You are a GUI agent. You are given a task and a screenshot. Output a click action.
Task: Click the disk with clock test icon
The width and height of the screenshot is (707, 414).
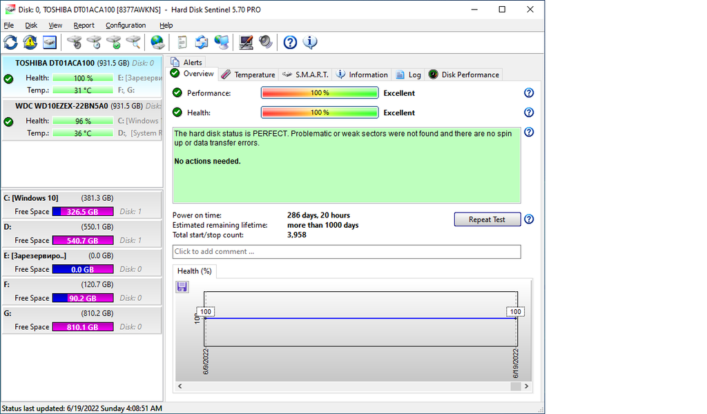pos(94,42)
